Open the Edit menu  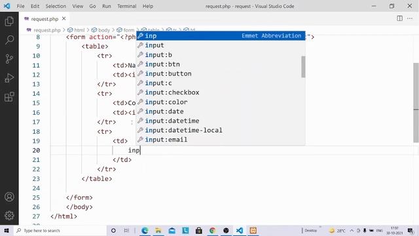(35, 6)
